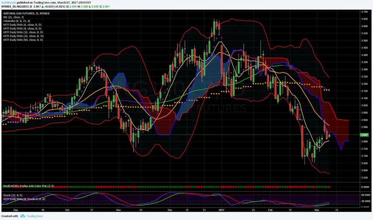The height and width of the screenshot is (220, 373).
Task: Click the 3.200 price axis label
Action: [365, 84]
